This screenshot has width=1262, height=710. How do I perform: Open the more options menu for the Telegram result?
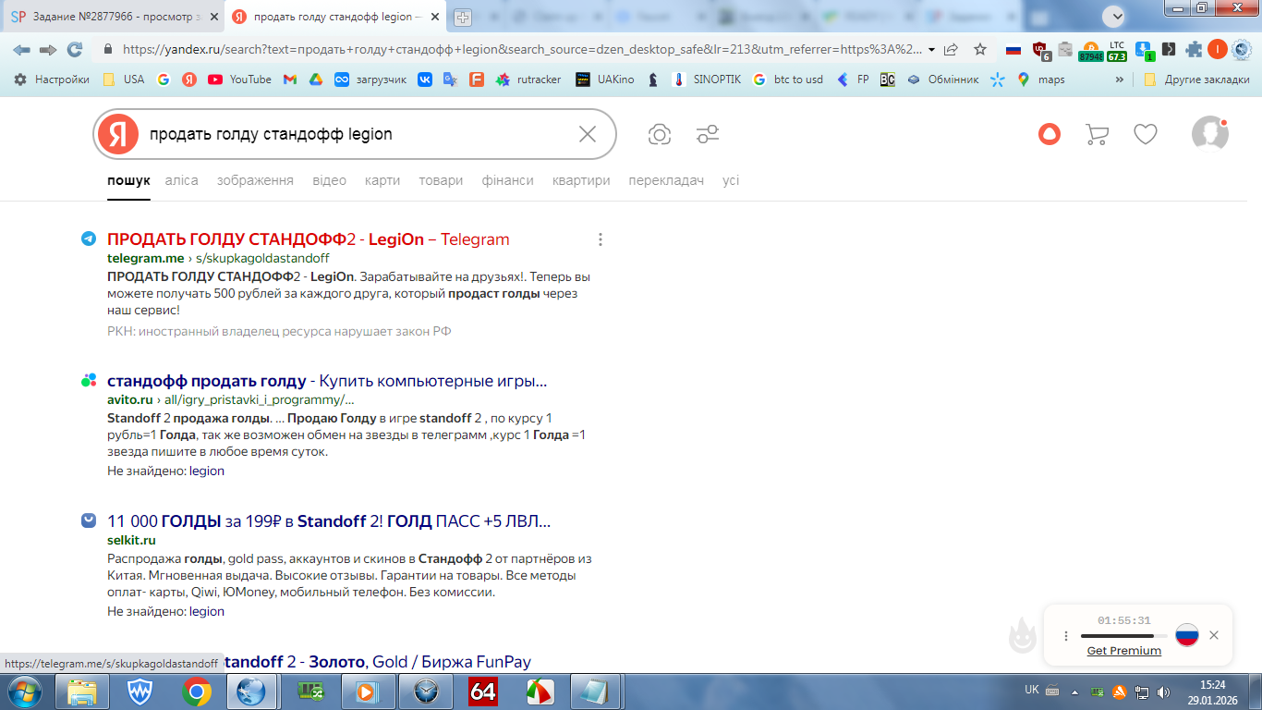tap(601, 239)
